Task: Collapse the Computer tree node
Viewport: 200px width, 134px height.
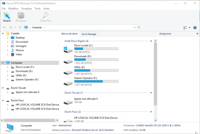Action: 3,63
